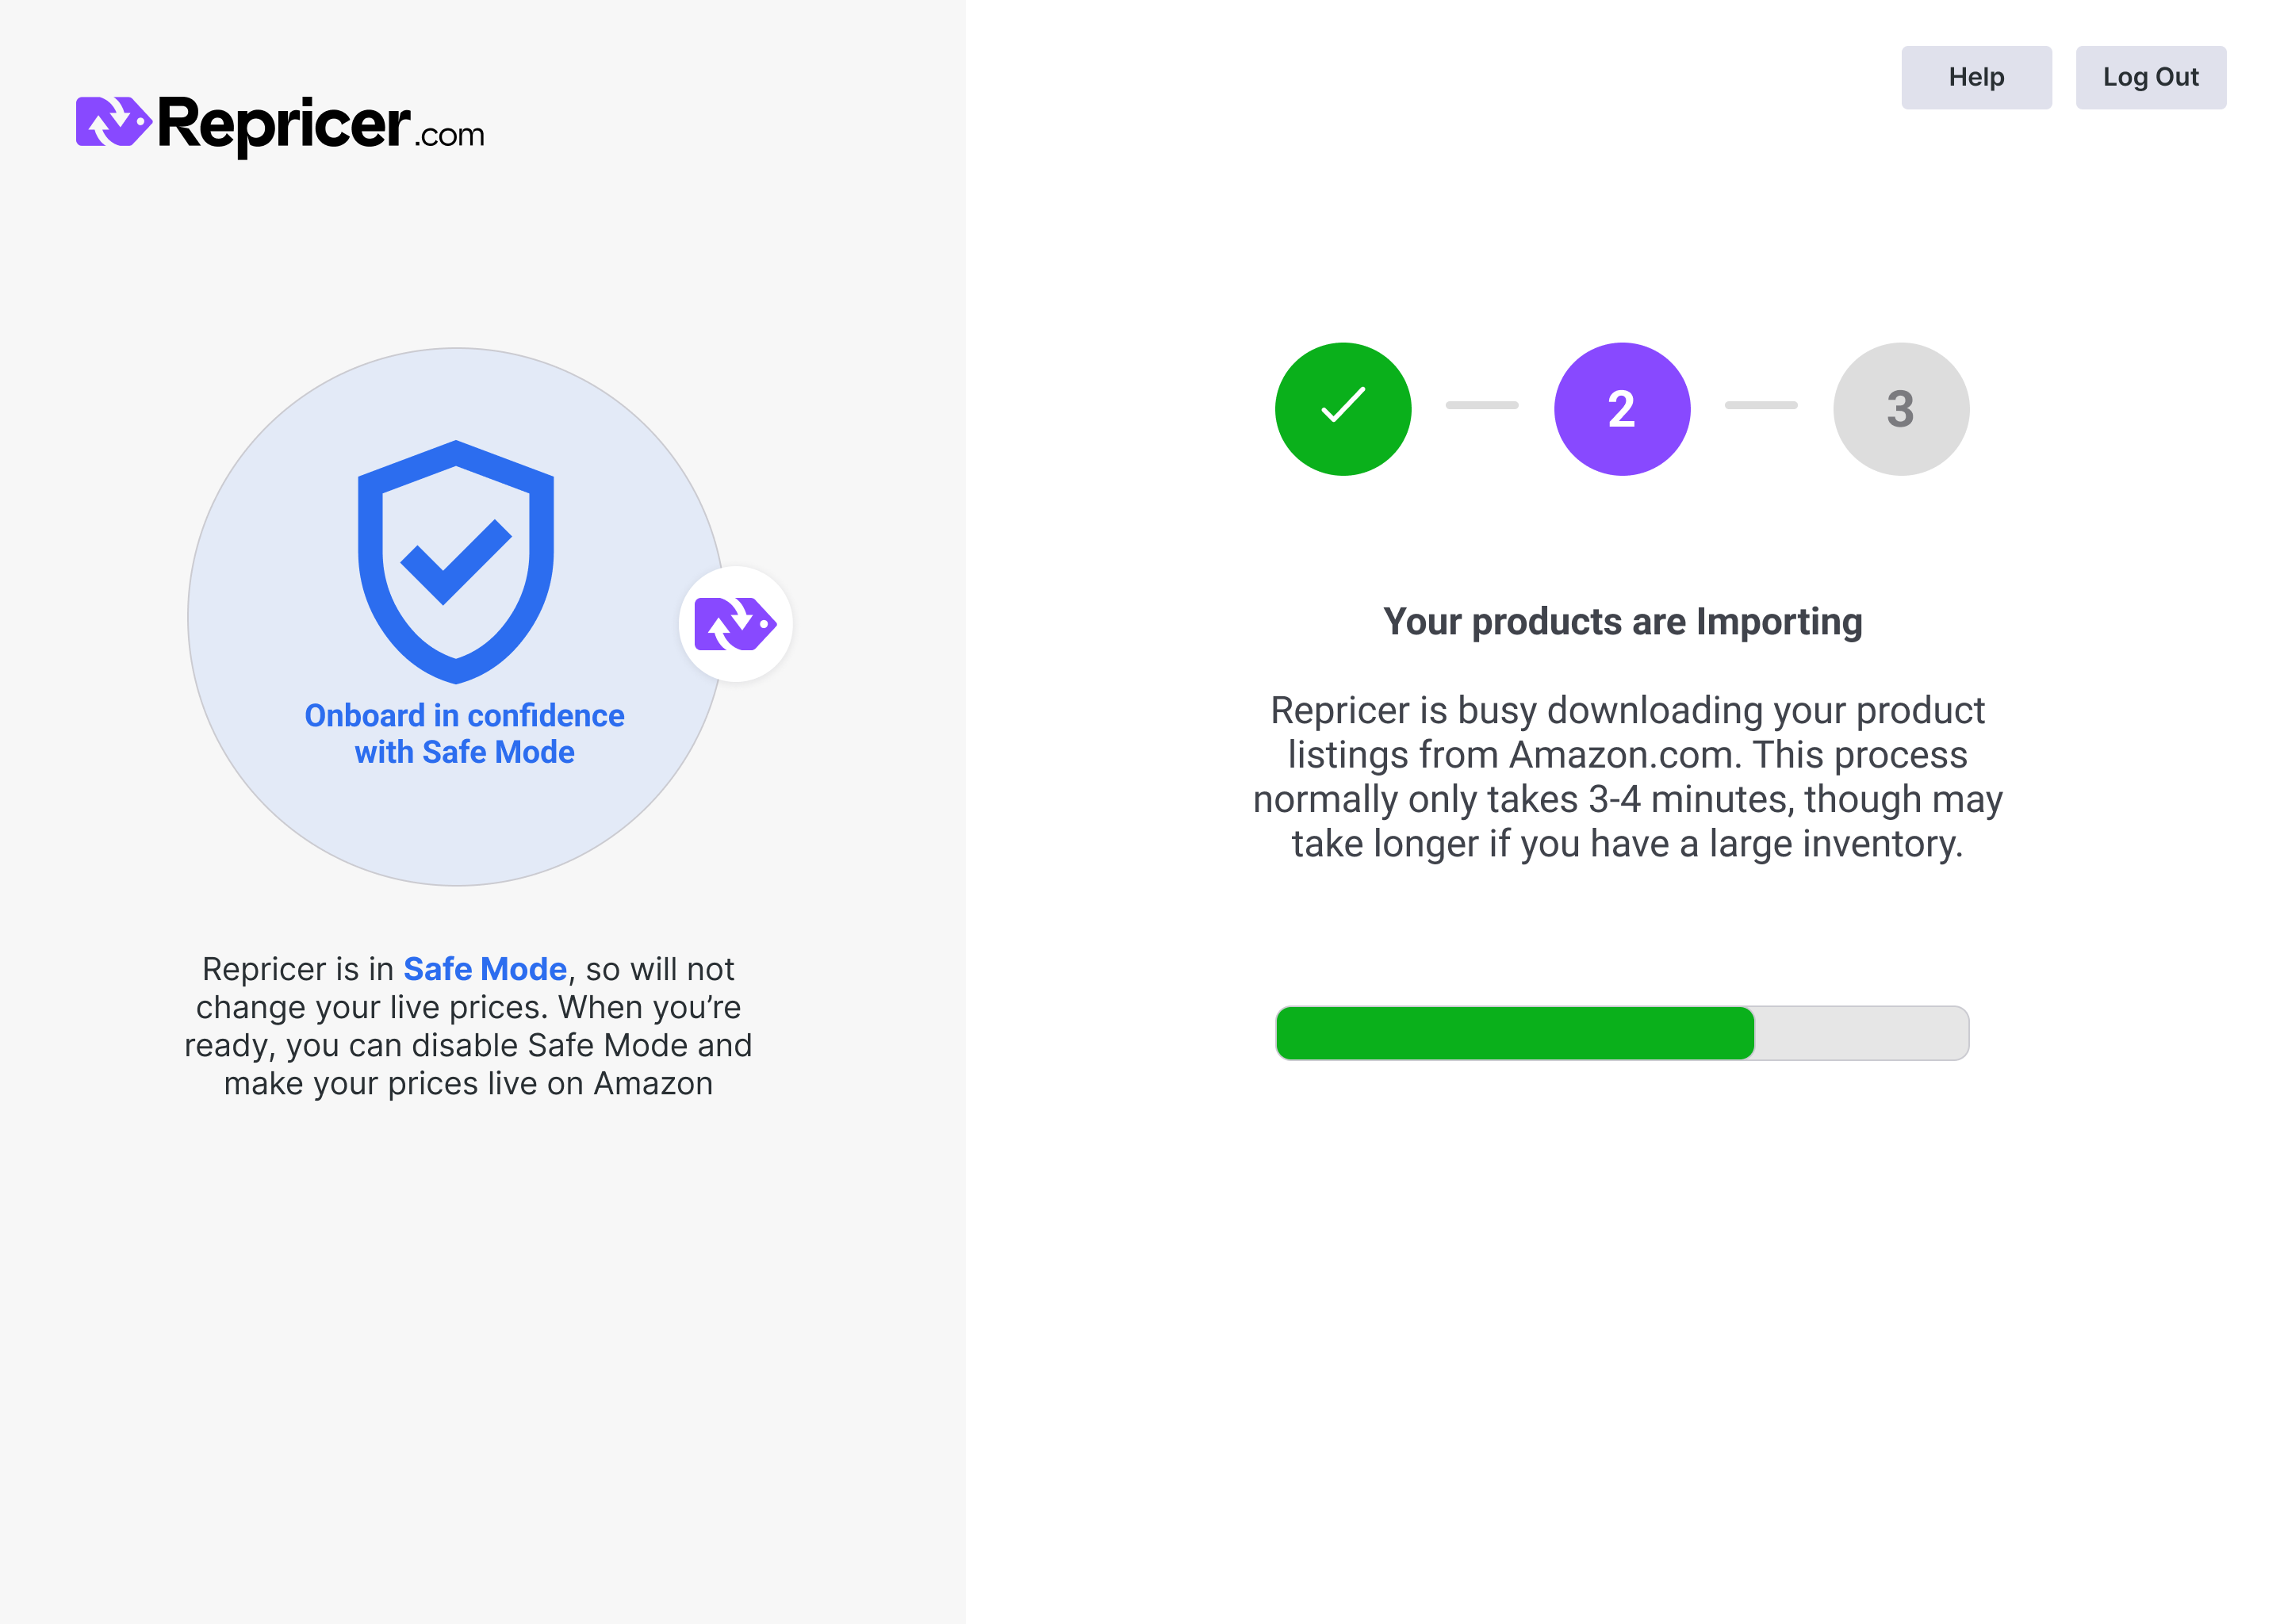Click the checkmark inside the blue shield

pos(455,562)
